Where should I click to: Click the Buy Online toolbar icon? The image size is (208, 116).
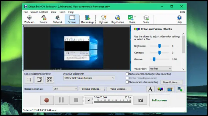(118, 19)
